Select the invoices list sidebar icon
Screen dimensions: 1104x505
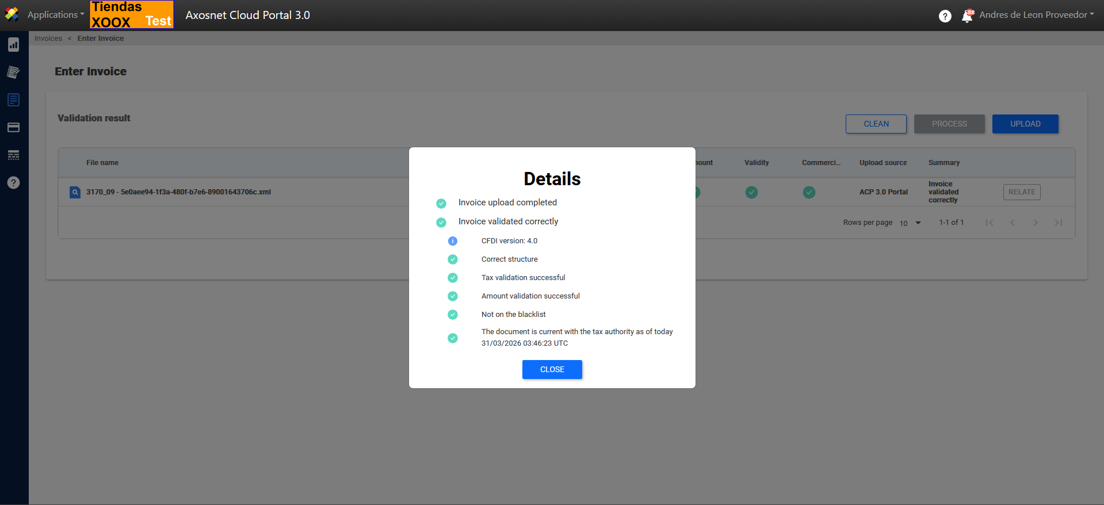(x=13, y=100)
